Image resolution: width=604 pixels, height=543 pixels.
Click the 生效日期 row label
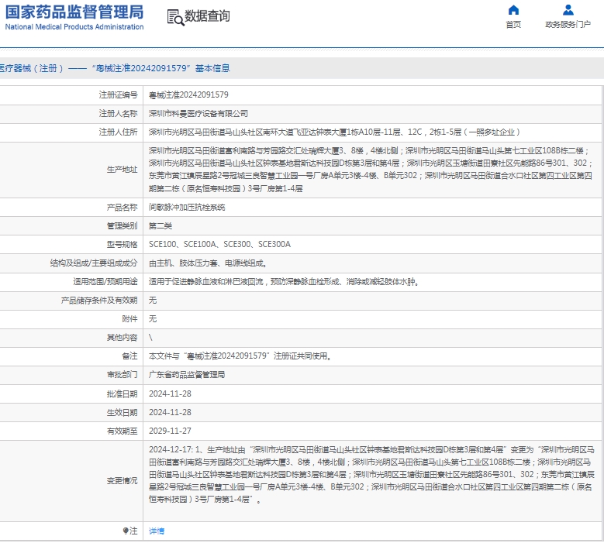click(122, 412)
